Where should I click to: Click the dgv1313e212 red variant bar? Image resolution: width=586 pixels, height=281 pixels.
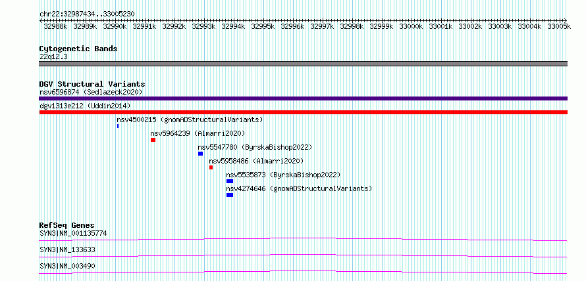303,112
